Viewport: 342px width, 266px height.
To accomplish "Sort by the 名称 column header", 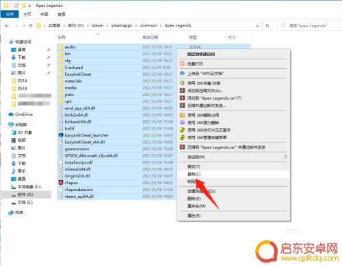I will click(62, 38).
